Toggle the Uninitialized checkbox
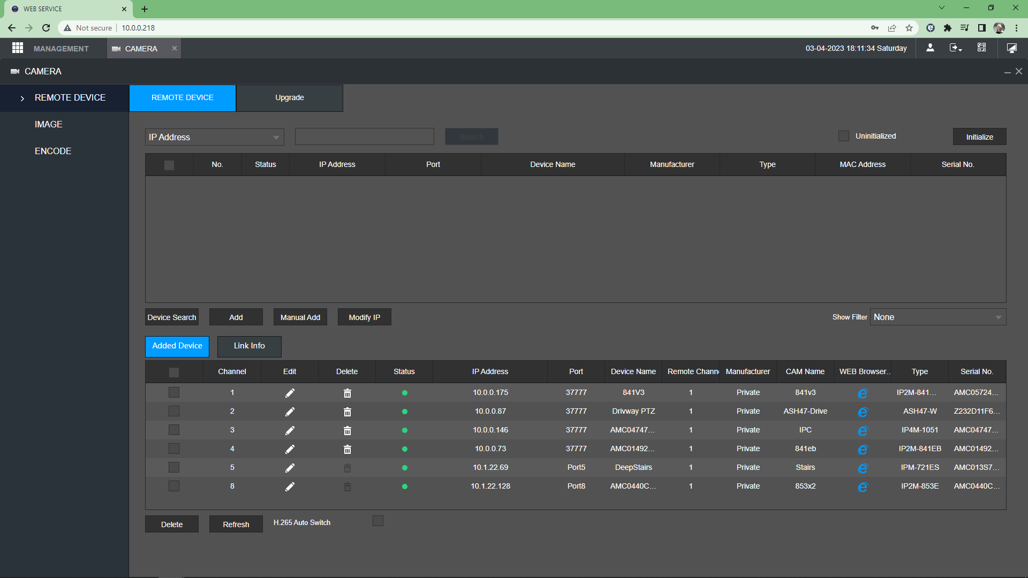The height and width of the screenshot is (578, 1028). point(844,136)
